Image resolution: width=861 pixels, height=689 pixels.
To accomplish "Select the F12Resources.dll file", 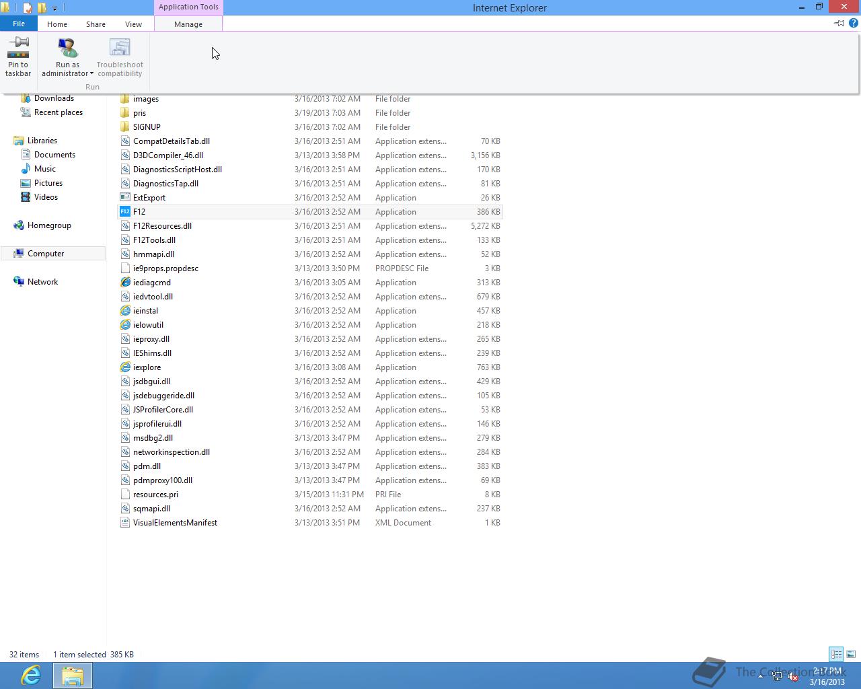I will (310, 226).
